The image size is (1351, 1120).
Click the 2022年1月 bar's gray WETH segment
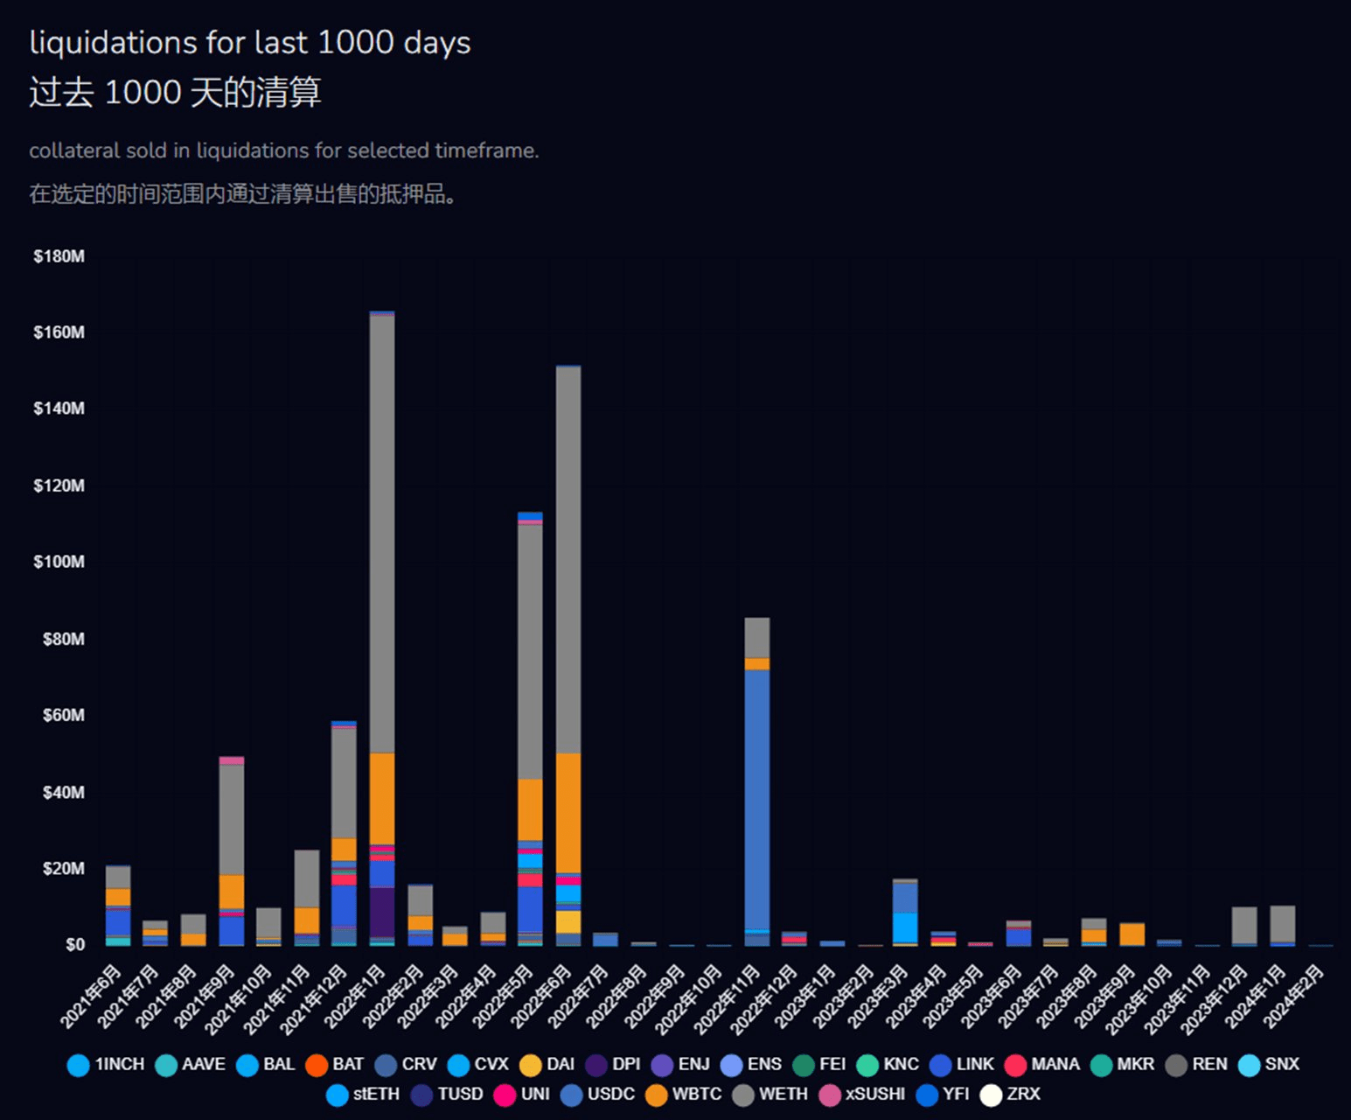click(x=382, y=534)
